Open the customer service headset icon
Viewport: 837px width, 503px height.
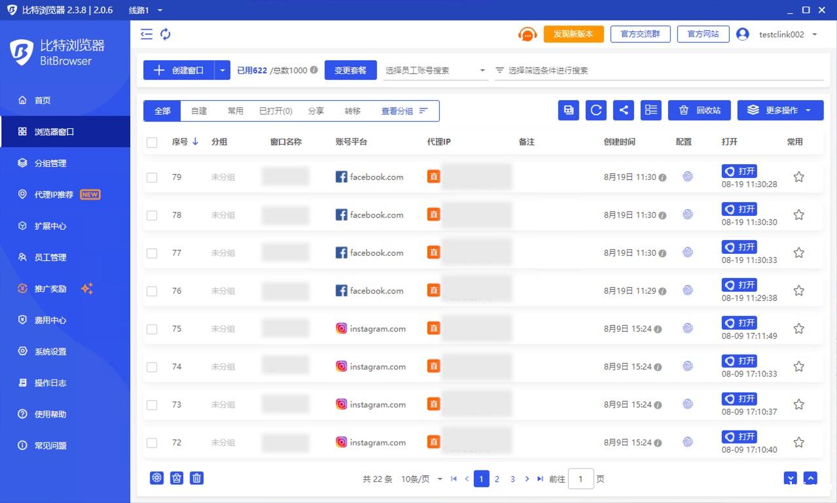[x=527, y=34]
